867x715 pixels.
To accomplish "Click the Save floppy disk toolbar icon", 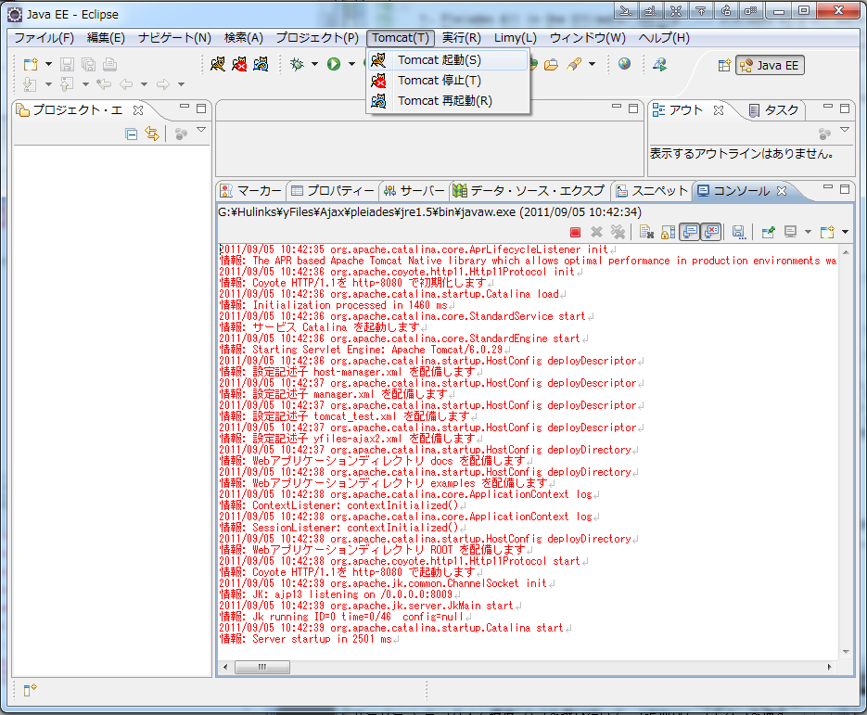I will [67, 65].
